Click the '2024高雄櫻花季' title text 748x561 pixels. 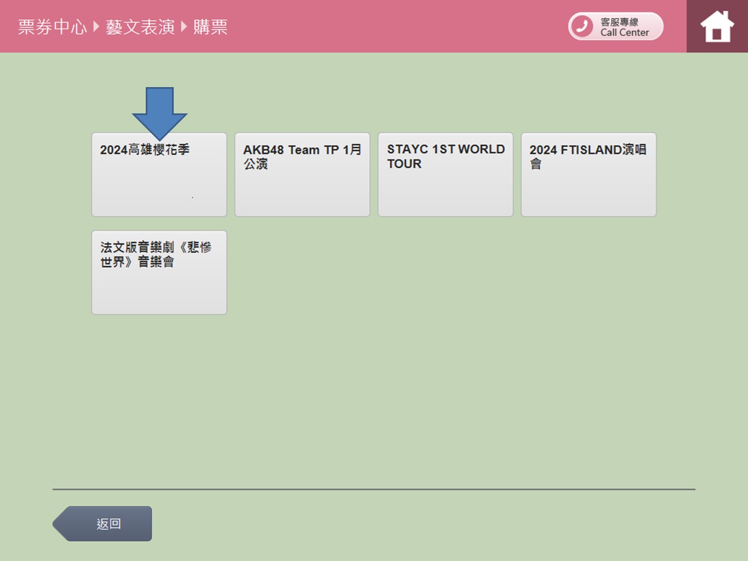145,150
